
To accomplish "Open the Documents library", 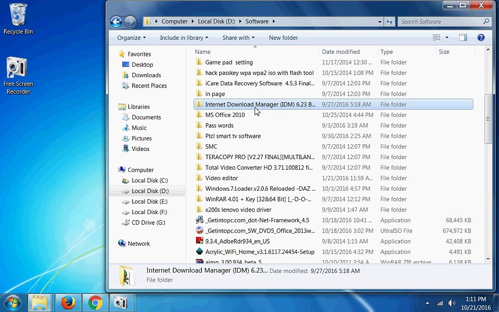I will coord(146,117).
